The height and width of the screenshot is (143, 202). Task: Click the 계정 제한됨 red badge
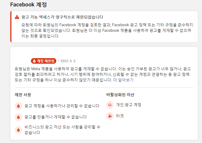(43, 61)
